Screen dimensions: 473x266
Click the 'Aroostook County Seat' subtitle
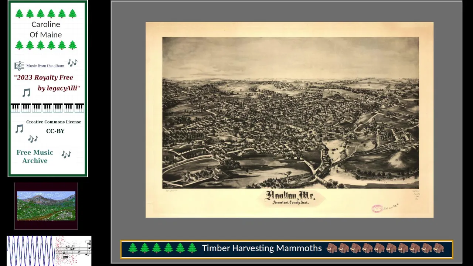(290, 202)
